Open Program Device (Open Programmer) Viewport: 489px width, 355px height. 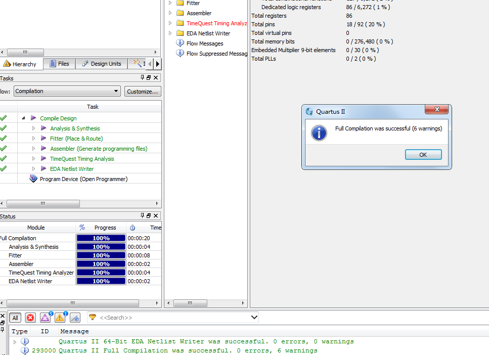pyautogui.click(x=83, y=179)
